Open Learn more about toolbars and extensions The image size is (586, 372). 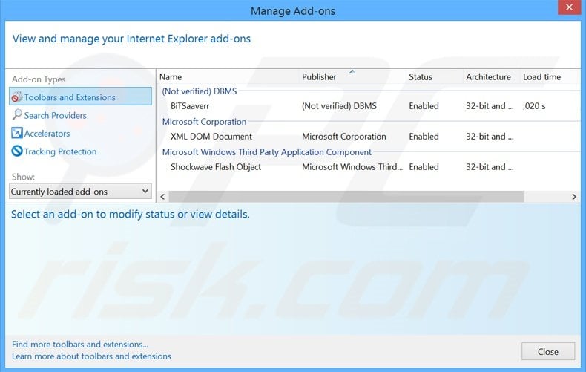91,356
